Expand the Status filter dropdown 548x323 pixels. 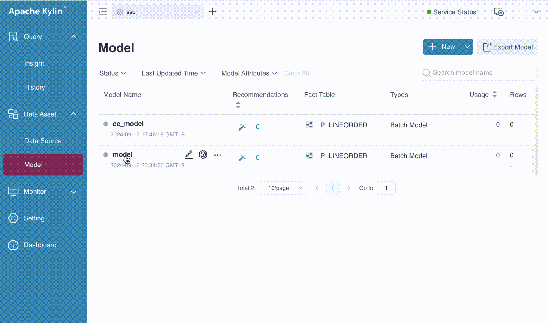pyautogui.click(x=113, y=73)
